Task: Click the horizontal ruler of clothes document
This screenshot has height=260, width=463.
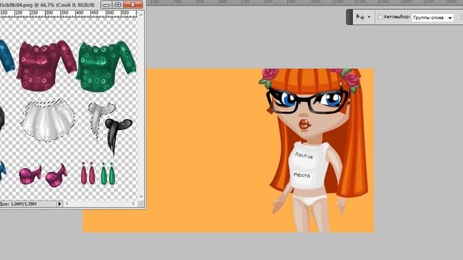Action: tap(69, 14)
